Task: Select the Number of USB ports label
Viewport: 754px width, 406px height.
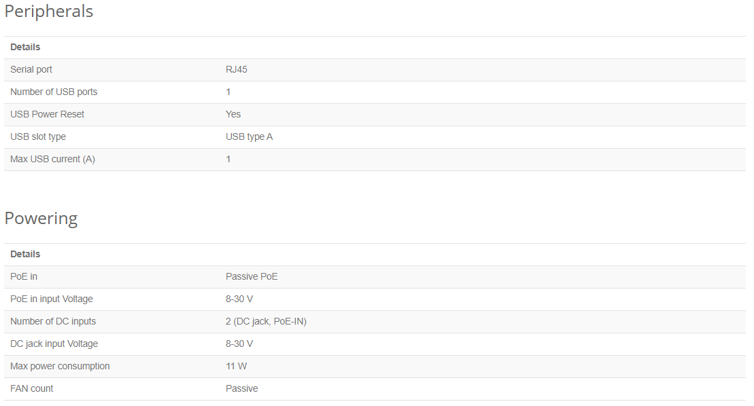Action: (54, 92)
